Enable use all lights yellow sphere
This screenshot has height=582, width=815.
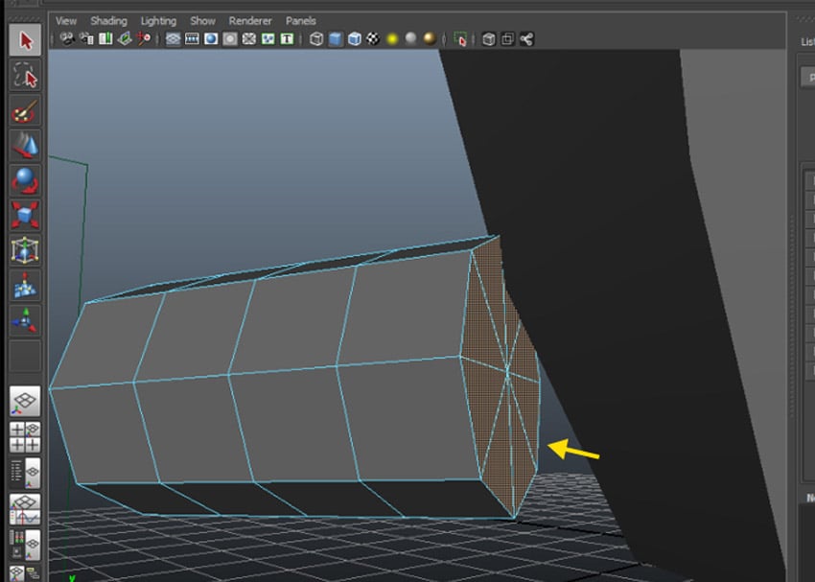[392, 39]
